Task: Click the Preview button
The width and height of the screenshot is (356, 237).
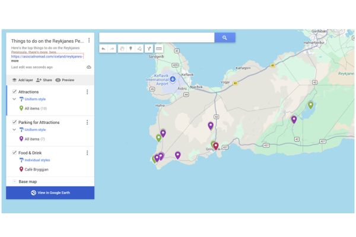Action: (x=65, y=80)
